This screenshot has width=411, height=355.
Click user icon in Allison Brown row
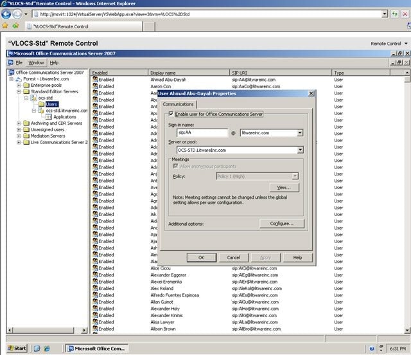point(95,328)
